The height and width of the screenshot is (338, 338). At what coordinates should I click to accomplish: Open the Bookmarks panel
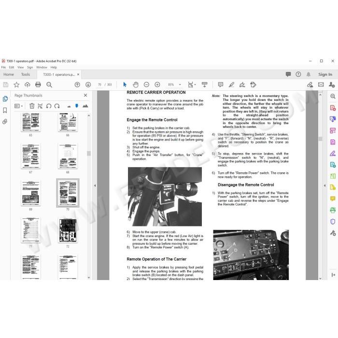click(x=5, y=111)
